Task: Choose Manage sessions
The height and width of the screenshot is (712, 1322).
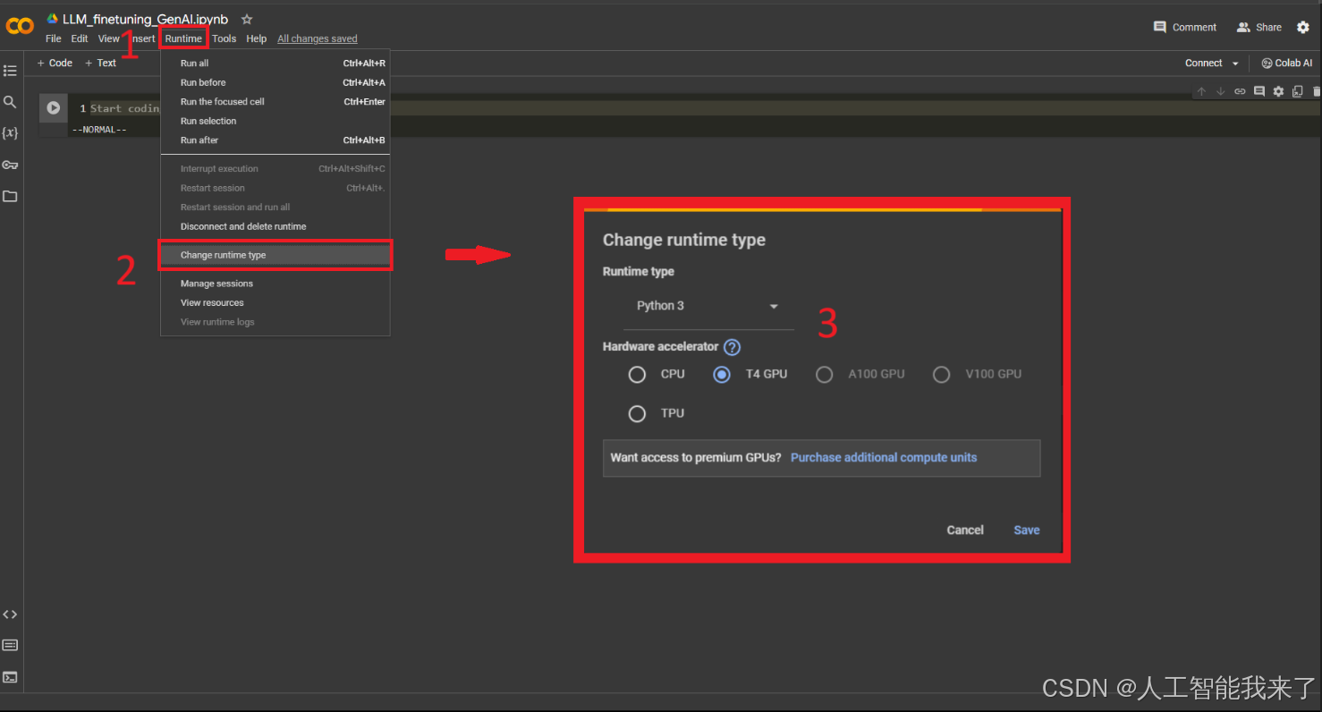Action: pyautogui.click(x=275, y=284)
